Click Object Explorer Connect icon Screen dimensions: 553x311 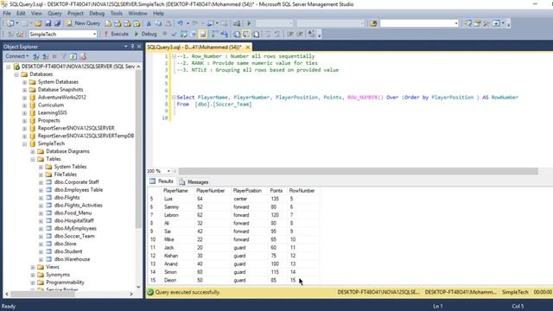[35, 56]
